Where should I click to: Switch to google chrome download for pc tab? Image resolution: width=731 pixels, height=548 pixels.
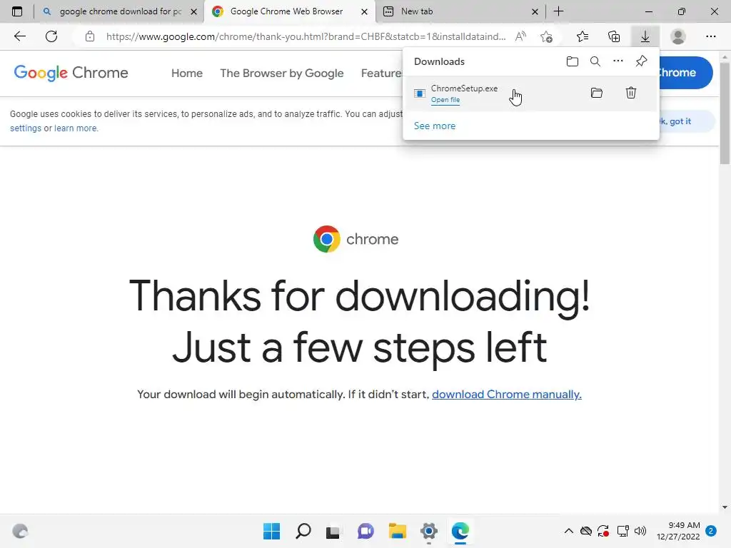tap(119, 11)
